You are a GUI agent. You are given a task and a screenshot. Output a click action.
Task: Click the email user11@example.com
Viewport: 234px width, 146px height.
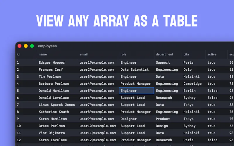point(98,133)
